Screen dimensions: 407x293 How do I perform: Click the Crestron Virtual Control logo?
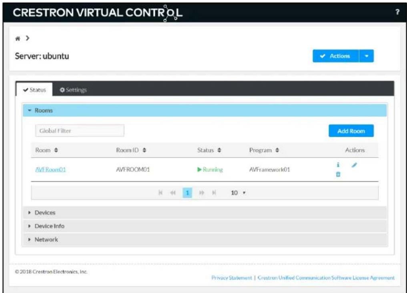pyautogui.click(x=98, y=13)
